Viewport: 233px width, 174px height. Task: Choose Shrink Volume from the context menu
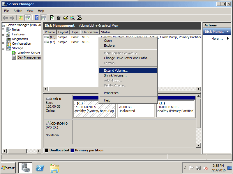coord(128,75)
